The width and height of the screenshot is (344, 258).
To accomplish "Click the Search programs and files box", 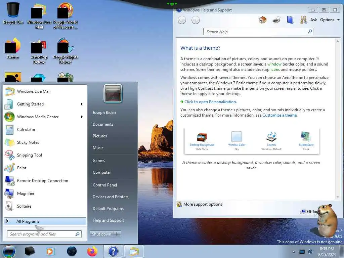I will (44, 234).
